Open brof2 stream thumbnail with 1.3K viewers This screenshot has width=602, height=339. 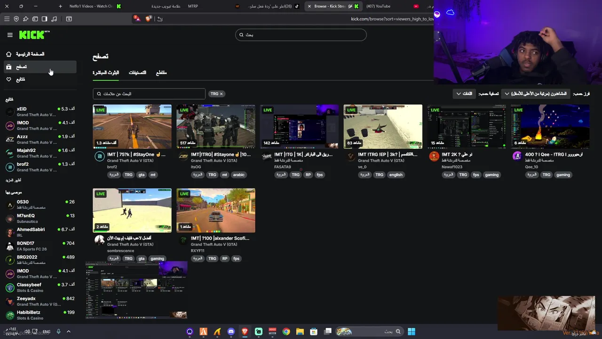click(132, 127)
